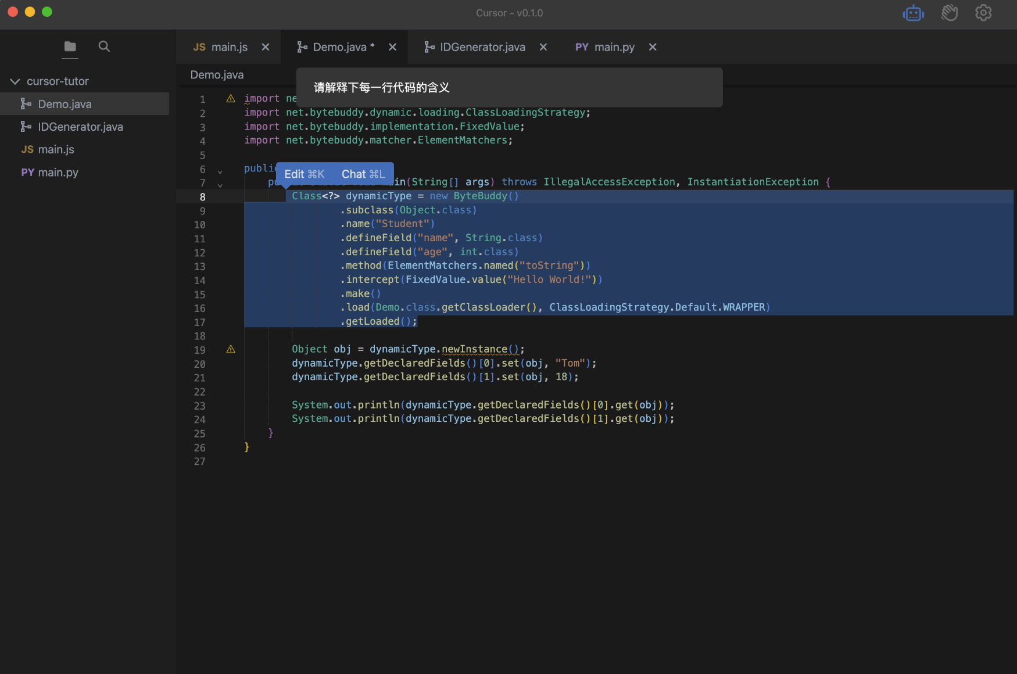Open Demo.java in the file tree
Viewport: 1017px width, 674px height.
[x=85, y=104]
